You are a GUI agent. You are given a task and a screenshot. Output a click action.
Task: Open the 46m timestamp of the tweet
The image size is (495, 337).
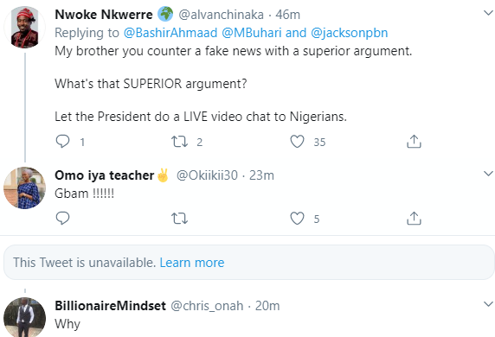[x=287, y=15]
